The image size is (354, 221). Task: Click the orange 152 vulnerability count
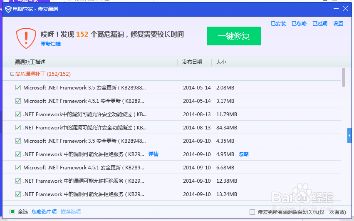tap(82, 35)
